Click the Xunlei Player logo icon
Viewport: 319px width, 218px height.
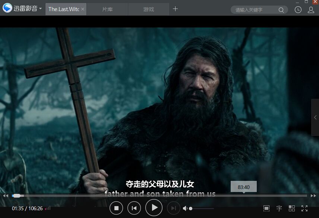point(7,8)
